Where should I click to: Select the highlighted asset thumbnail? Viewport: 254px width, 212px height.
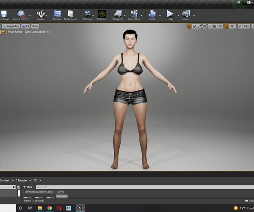click(x=62, y=197)
